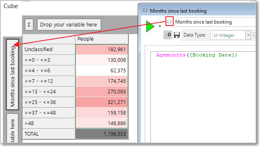Click the 130,008 cell value

point(101,60)
